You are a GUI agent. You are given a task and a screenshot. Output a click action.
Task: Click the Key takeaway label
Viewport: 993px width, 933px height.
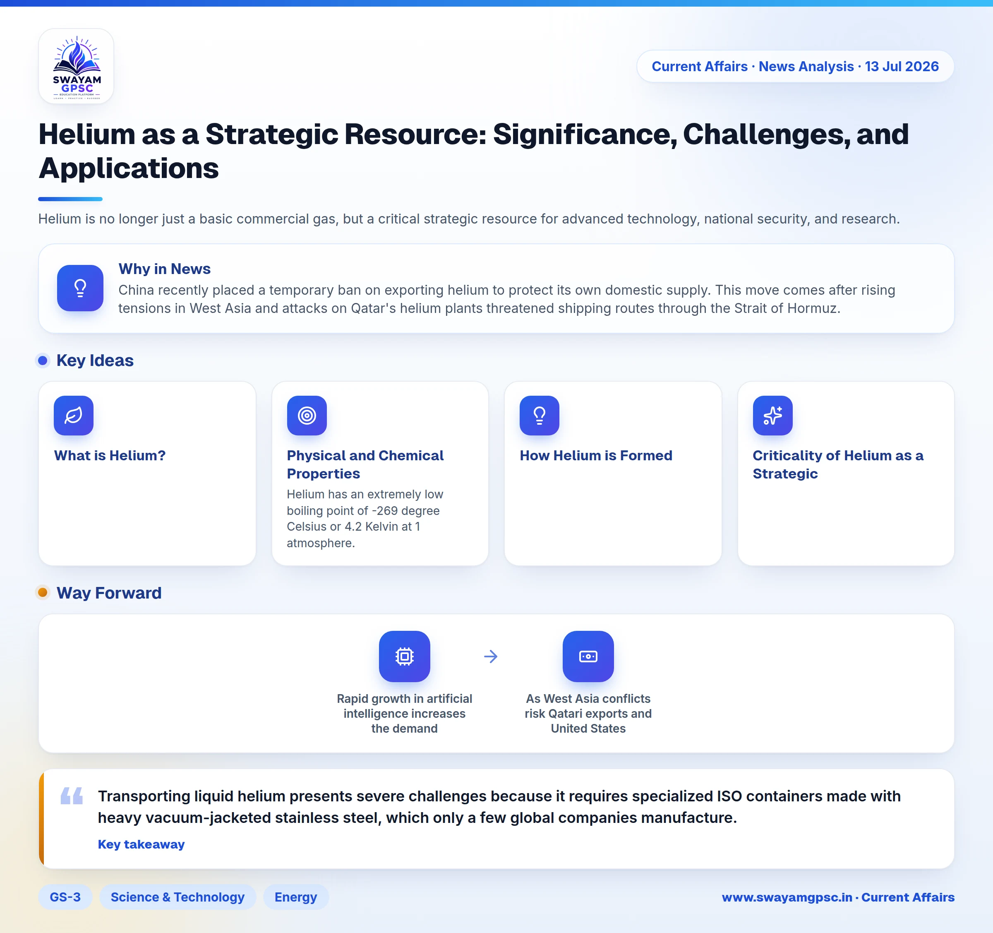click(x=142, y=844)
